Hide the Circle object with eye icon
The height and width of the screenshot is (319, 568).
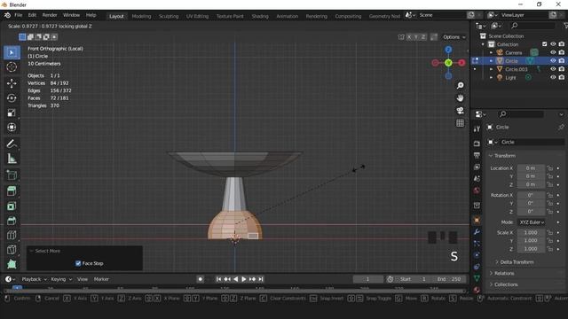[553, 61]
